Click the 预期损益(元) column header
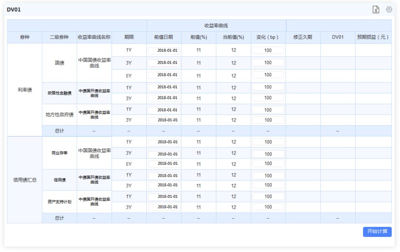This screenshot has width=400, height=252. 373,37
